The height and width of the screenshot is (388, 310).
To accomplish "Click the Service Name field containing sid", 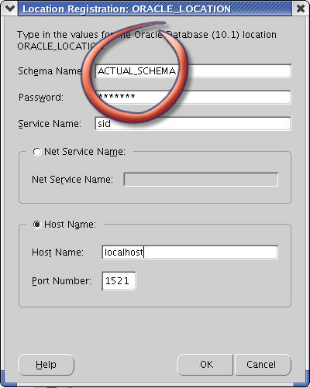I will coord(193,124).
